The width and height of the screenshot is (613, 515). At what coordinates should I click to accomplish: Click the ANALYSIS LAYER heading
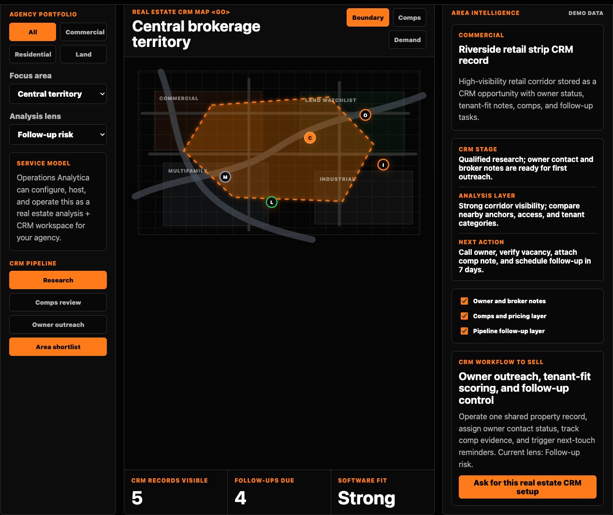pyautogui.click(x=487, y=196)
